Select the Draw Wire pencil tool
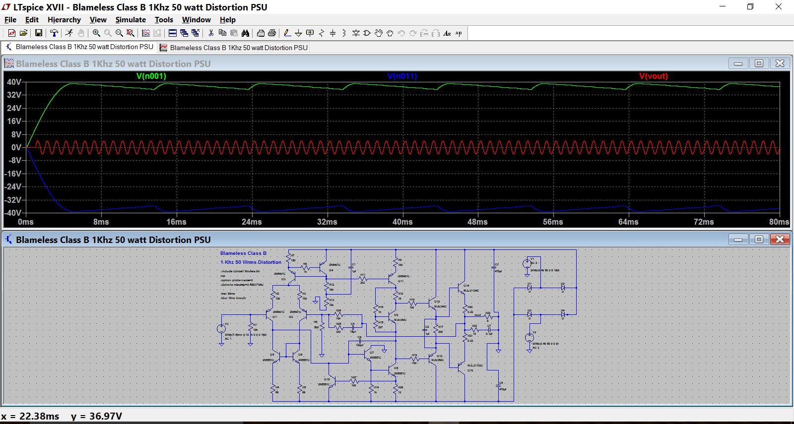 [x=287, y=33]
